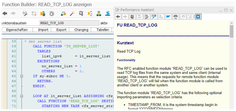The image size is (236, 111).
Task: Click the 'FU READ_TCP_LOG' heading
Action: [137, 25]
